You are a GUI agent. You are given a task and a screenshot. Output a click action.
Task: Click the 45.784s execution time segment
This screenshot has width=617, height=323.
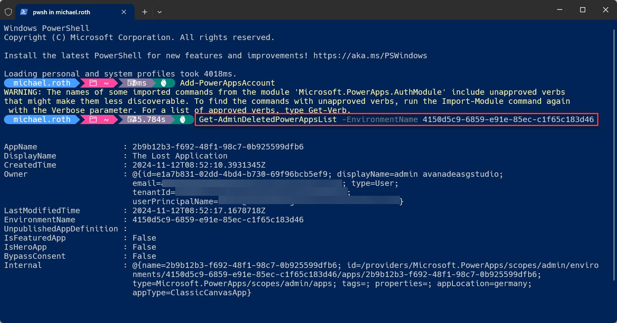(x=147, y=119)
